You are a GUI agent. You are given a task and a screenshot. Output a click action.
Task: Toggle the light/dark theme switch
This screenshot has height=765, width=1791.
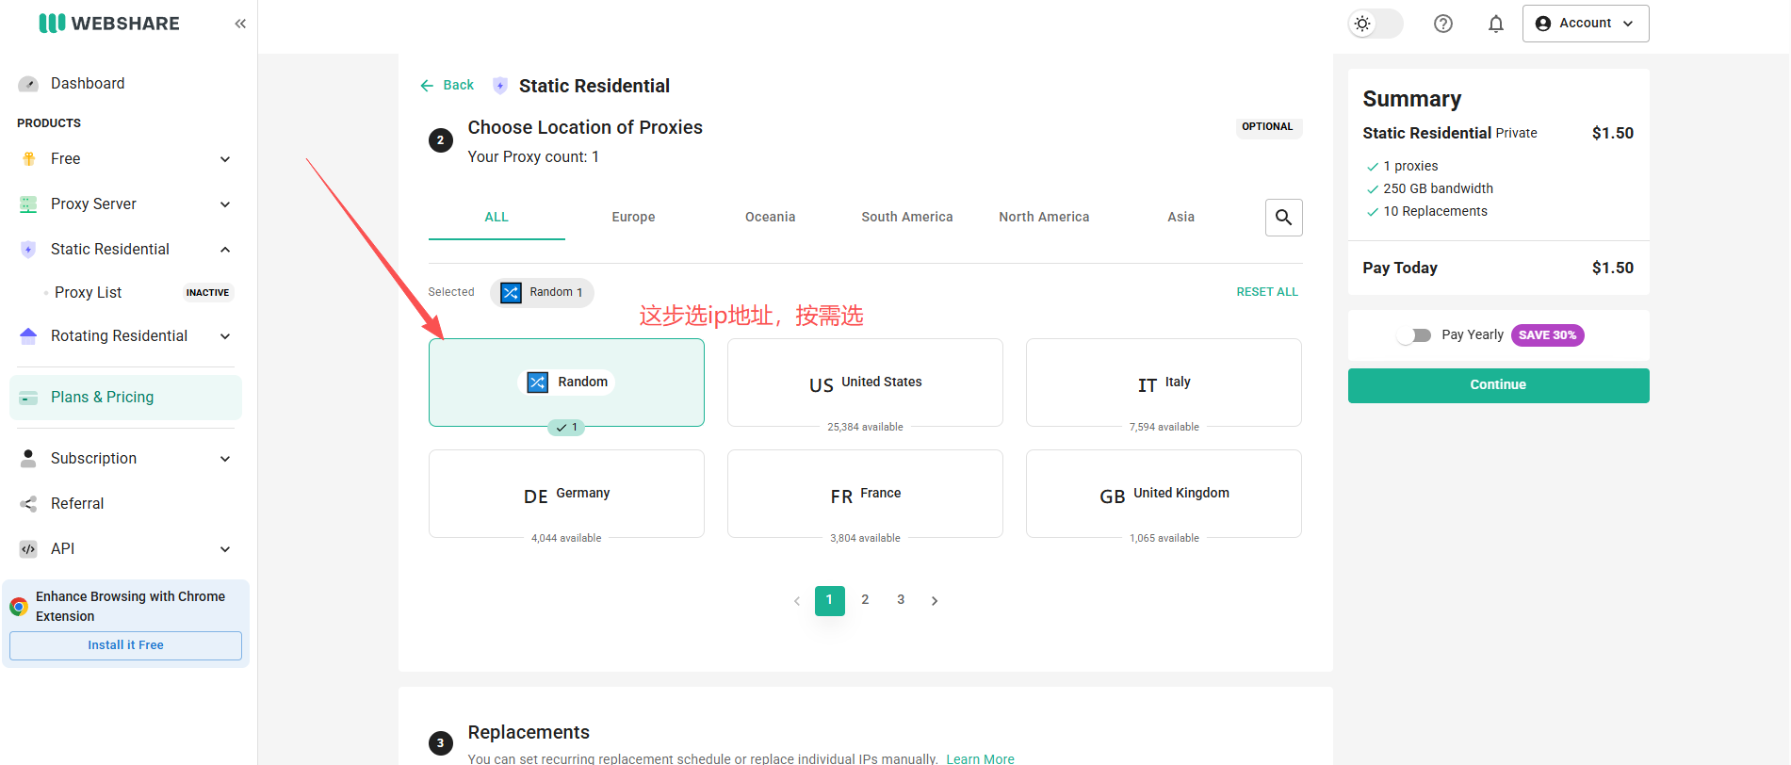click(1375, 24)
